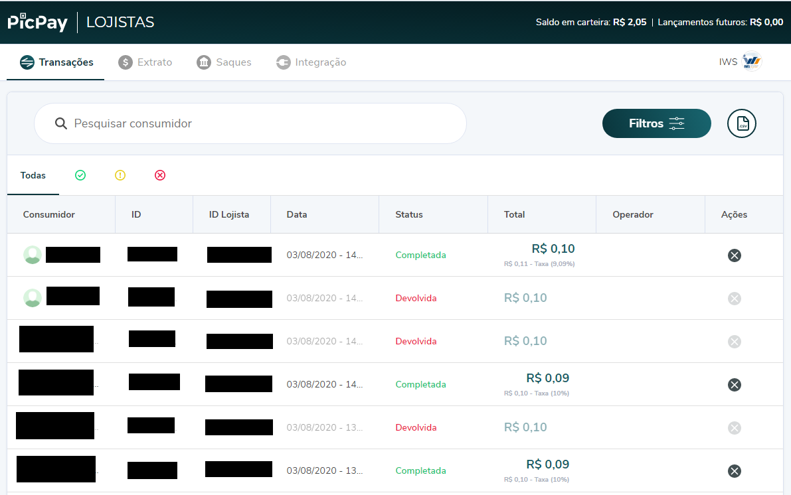Image resolution: width=791 pixels, height=495 pixels.
Task: Click the Status column header
Action: pyautogui.click(x=408, y=214)
